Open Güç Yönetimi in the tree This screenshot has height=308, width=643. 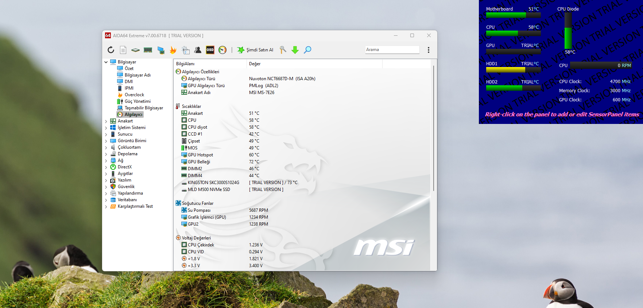137,101
